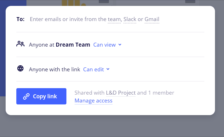Click the "Shared with" text
This screenshot has height=137, width=224.
pyautogui.click(x=89, y=93)
